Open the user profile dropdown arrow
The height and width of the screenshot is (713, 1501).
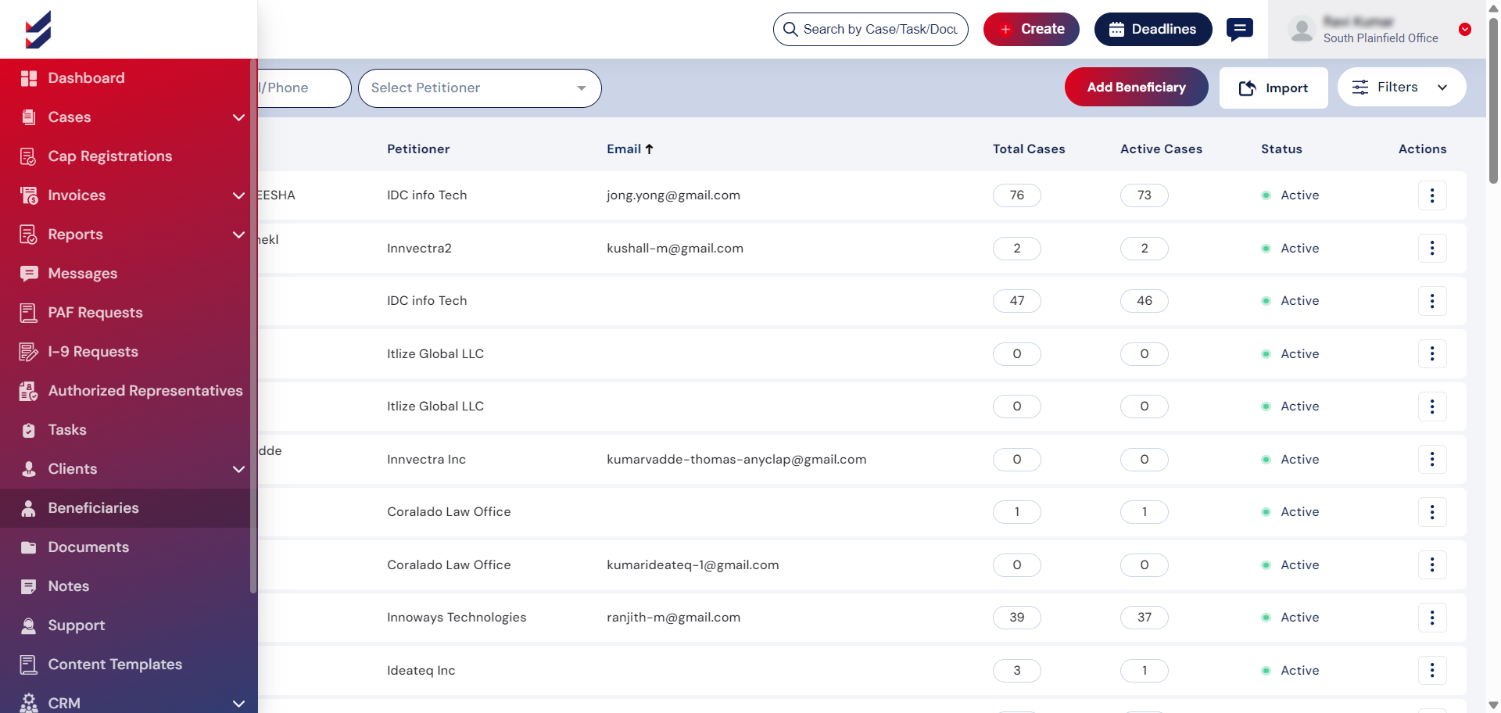[1464, 30]
